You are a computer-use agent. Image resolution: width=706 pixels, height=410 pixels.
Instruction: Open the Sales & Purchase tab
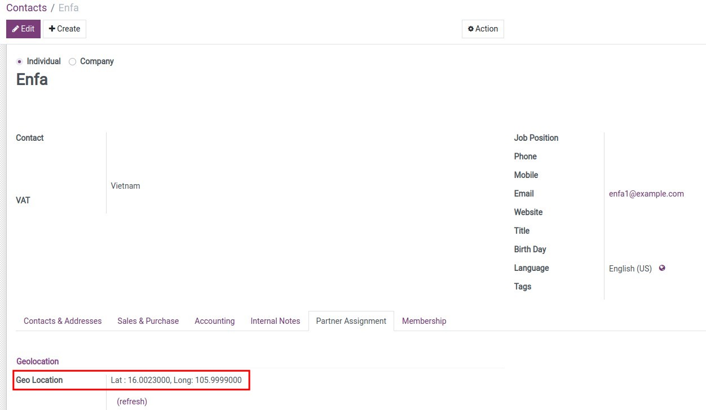148,321
